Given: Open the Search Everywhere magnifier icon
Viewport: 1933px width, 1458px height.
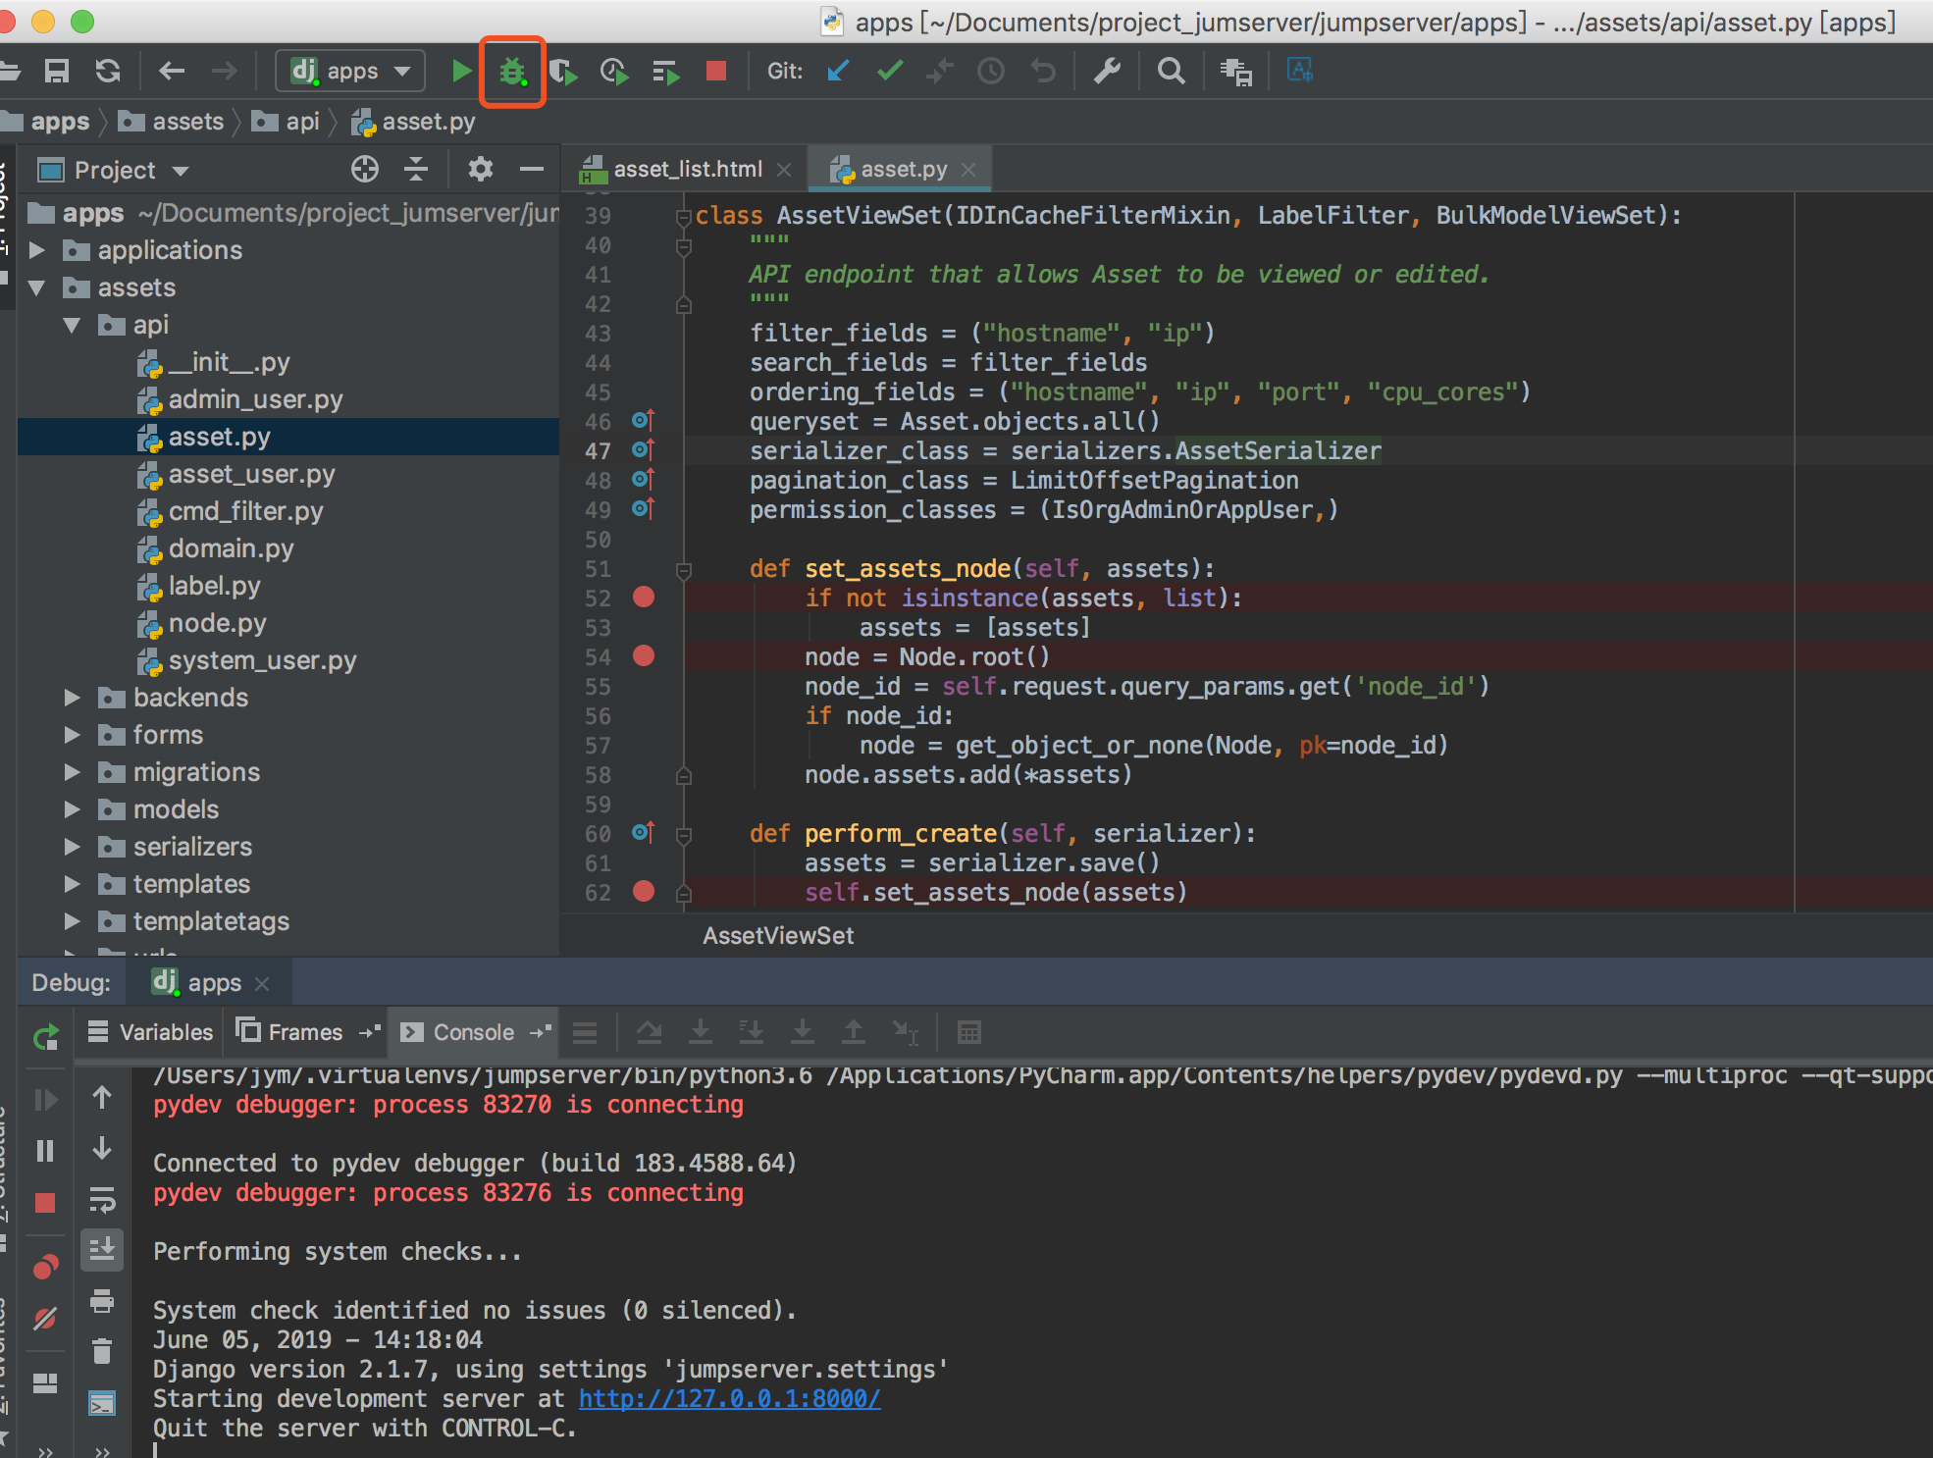Looking at the screenshot, I should click(x=1170, y=71).
